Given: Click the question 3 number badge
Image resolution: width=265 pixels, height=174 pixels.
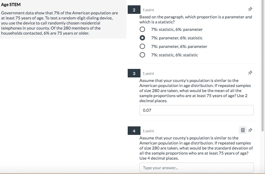Looking at the screenshot, I should pyautogui.click(x=134, y=73).
